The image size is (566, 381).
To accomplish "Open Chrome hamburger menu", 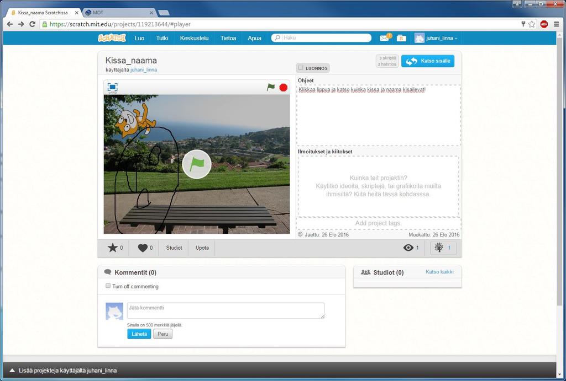I will (x=556, y=24).
